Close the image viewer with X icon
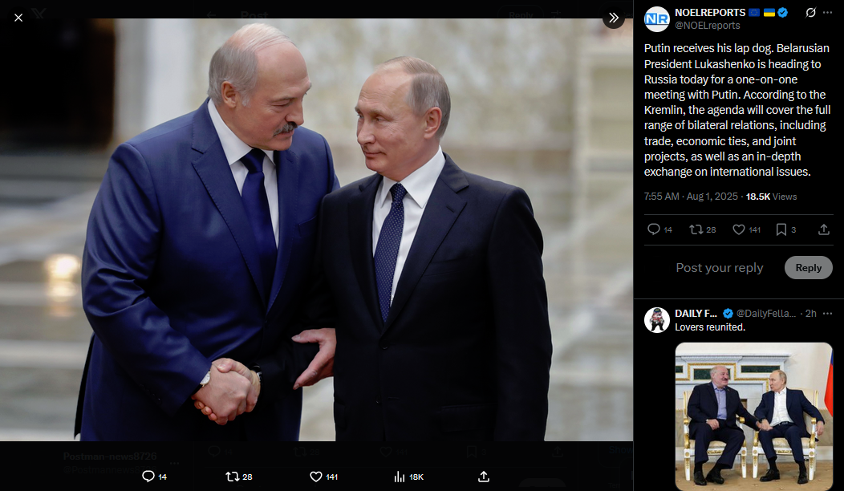This screenshot has width=844, height=491. click(18, 18)
